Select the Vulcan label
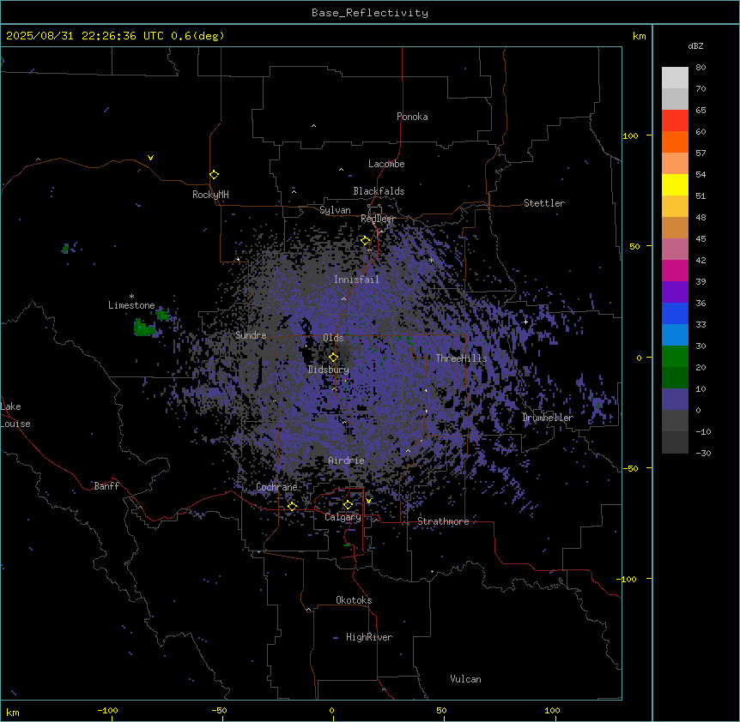This screenshot has width=740, height=722. (466, 679)
